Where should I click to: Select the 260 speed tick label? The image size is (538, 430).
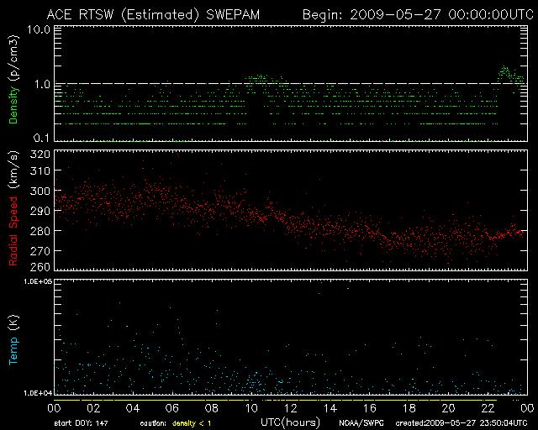[40, 266]
